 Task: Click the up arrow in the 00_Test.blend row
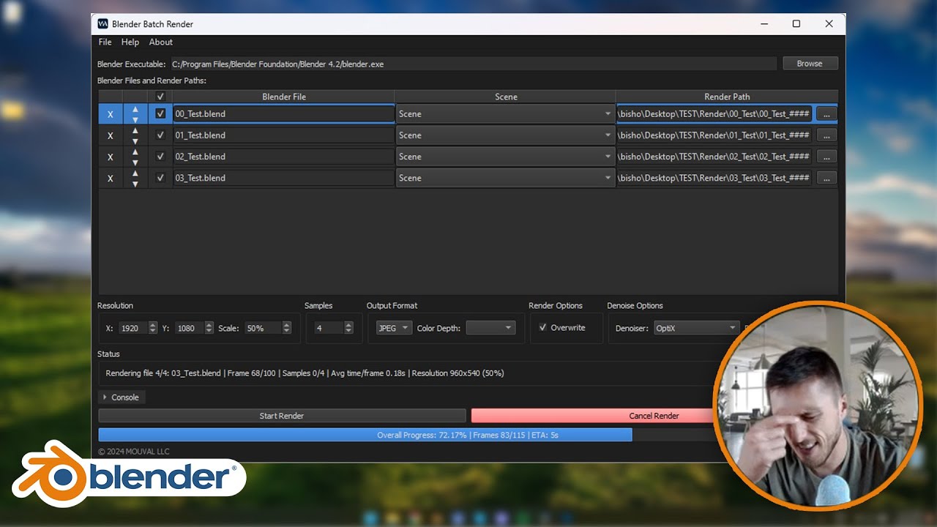pos(135,109)
